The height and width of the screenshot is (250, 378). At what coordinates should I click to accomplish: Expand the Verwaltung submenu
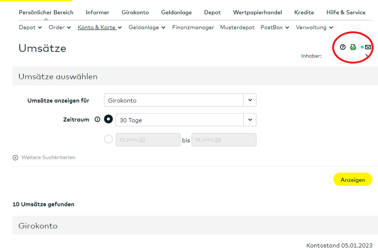click(314, 27)
